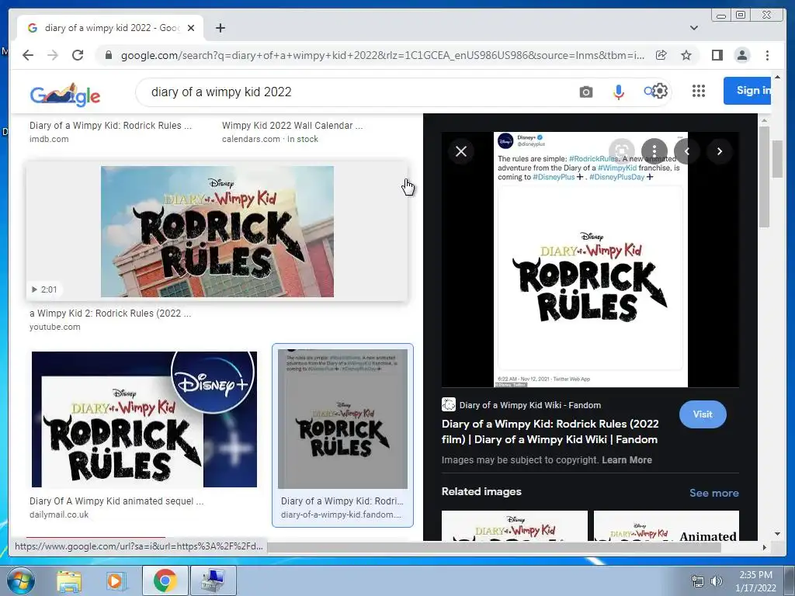
Task: Open Google search settings gear
Action: (659, 92)
